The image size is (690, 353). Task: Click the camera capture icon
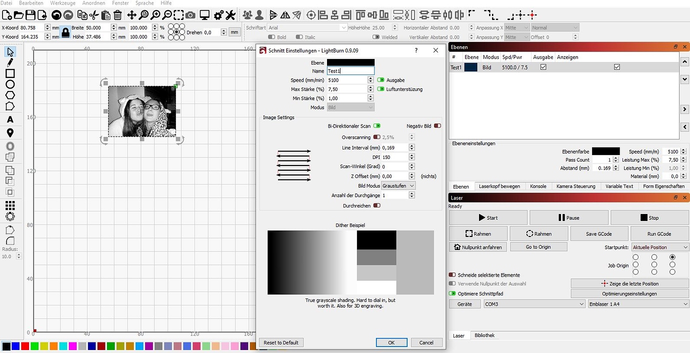pyautogui.click(x=190, y=14)
